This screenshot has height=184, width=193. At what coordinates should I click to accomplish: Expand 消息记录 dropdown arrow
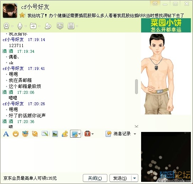coord(135,134)
